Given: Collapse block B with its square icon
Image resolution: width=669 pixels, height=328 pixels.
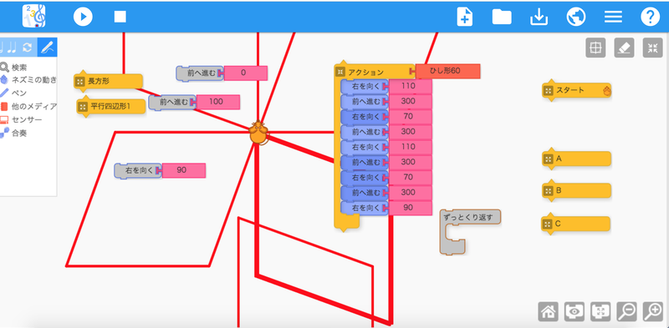Looking at the screenshot, I should click(x=548, y=190).
